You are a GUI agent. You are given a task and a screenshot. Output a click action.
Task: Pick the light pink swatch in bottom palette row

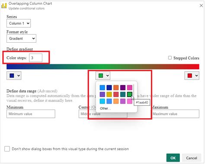point(130,101)
